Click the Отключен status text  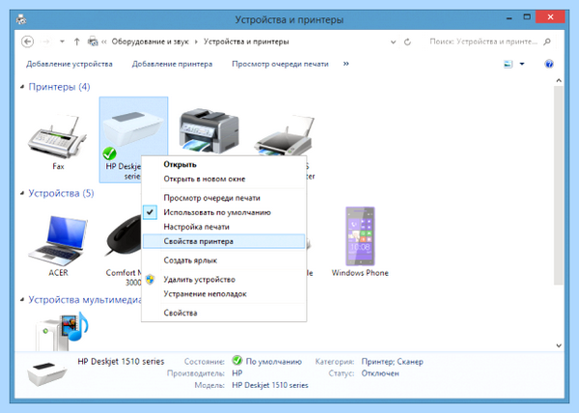tap(380, 373)
